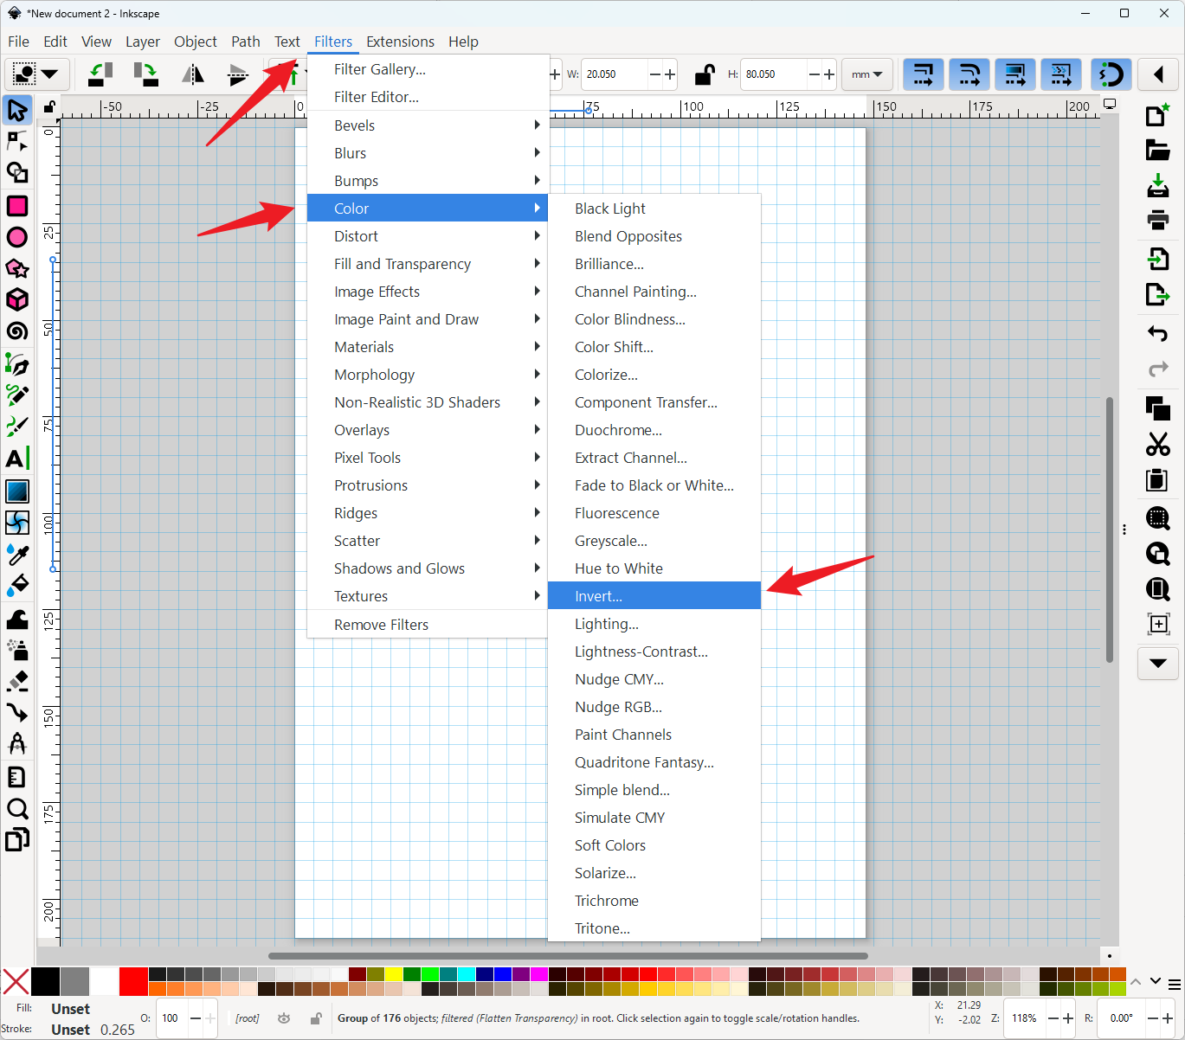Toggle current layer lock in status bar
1185x1040 pixels.
pyautogui.click(x=317, y=1018)
